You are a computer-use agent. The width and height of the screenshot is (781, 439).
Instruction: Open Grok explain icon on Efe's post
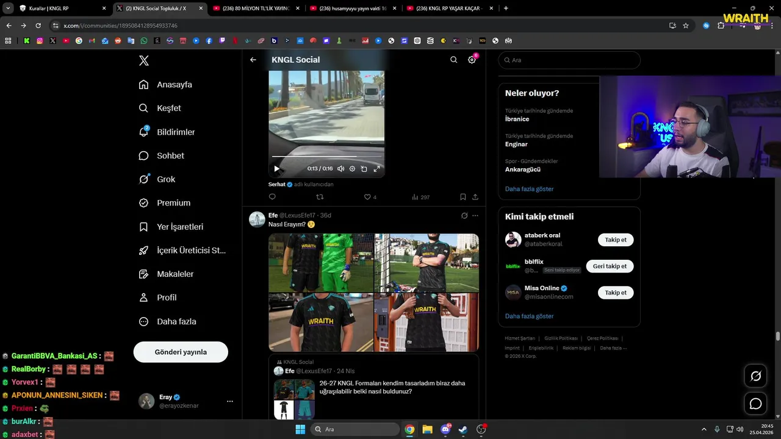coord(464,215)
